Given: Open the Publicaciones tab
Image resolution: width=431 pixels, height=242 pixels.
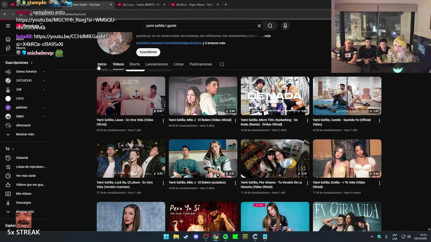Looking at the screenshot, I should (201, 64).
